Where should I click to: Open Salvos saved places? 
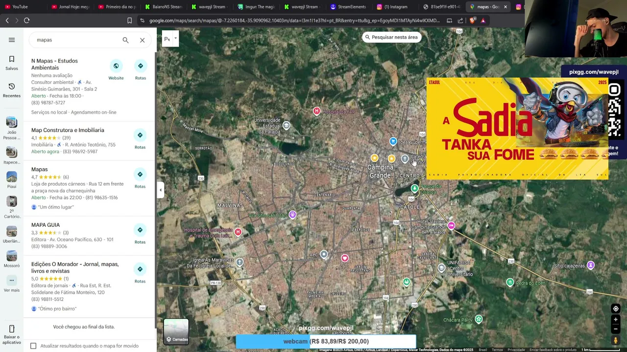(12, 63)
